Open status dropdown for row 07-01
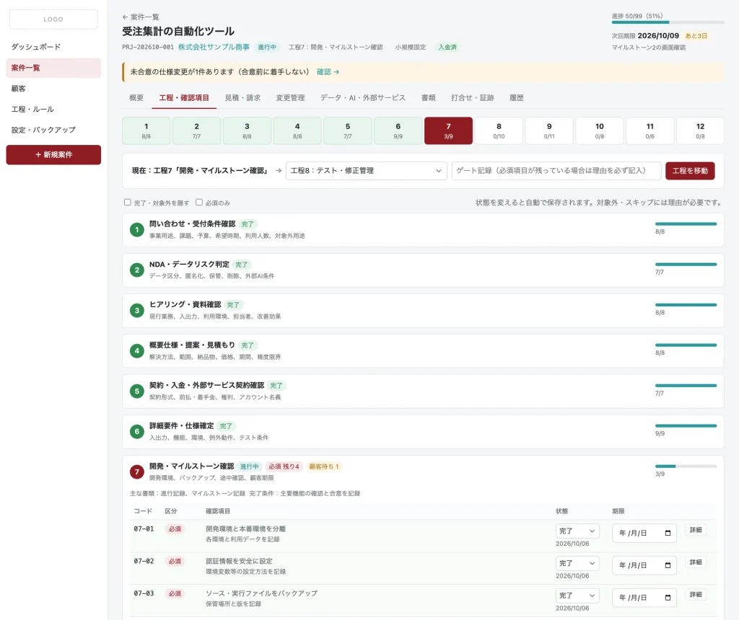The width and height of the screenshot is (739, 620). point(577,531)
